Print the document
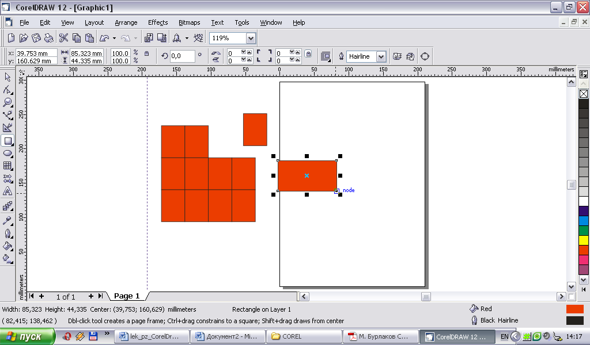 48,38
